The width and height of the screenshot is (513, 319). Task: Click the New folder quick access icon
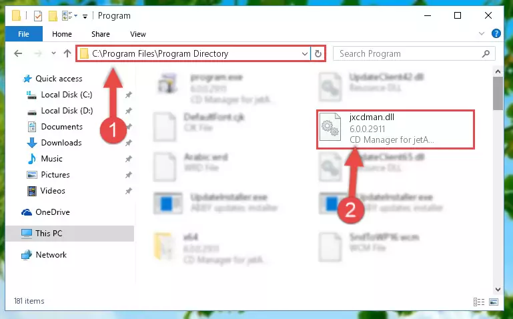(x=53, y=16)
